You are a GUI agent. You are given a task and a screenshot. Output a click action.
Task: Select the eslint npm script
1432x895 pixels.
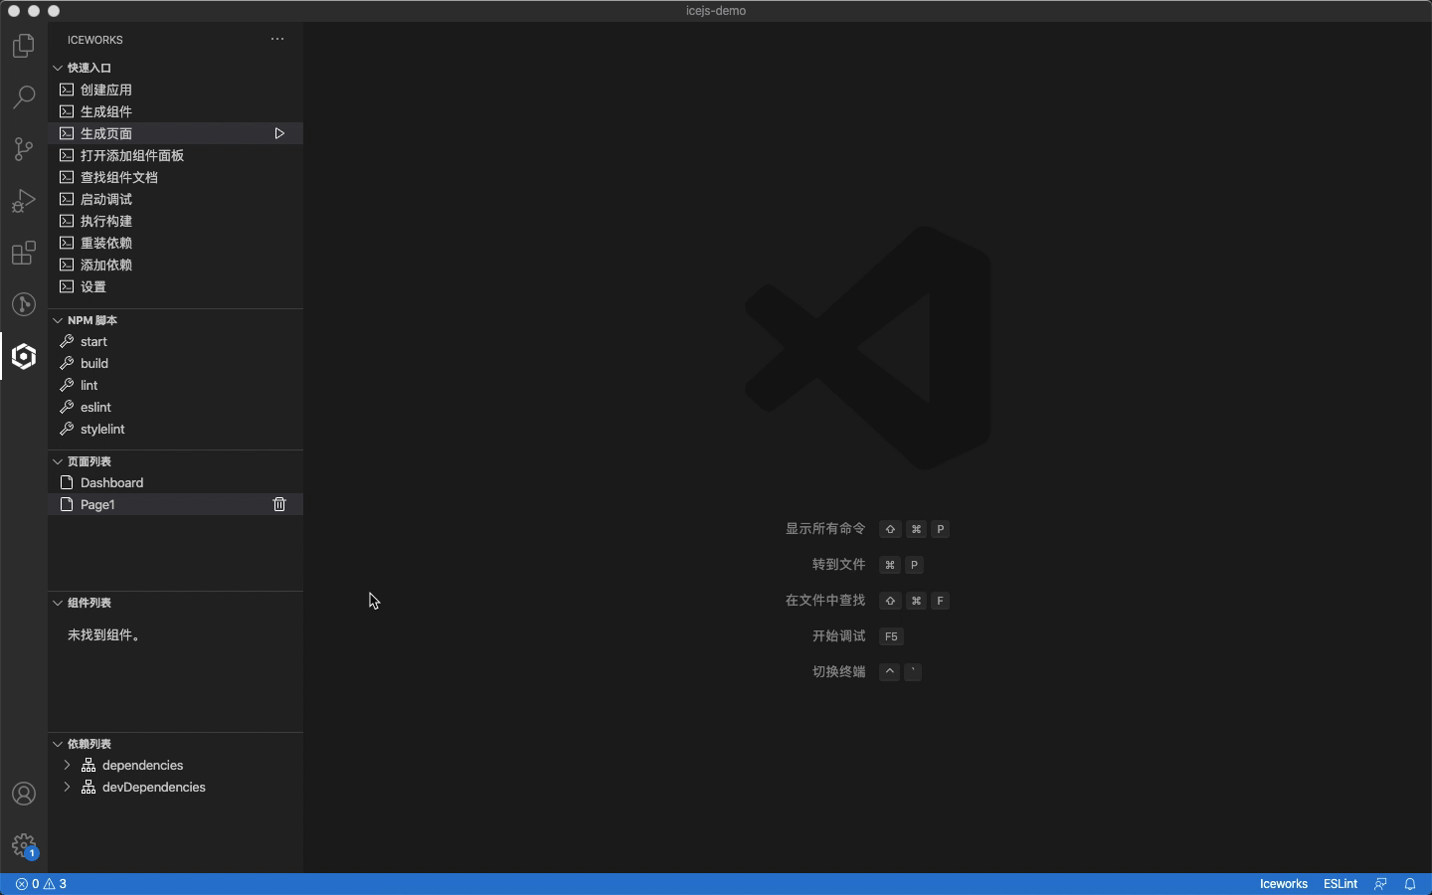(175, 407)
